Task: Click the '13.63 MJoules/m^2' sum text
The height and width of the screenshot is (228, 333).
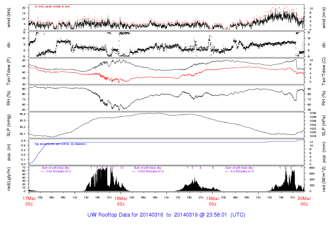Action: pyautogui.click(x=150, y=171)
